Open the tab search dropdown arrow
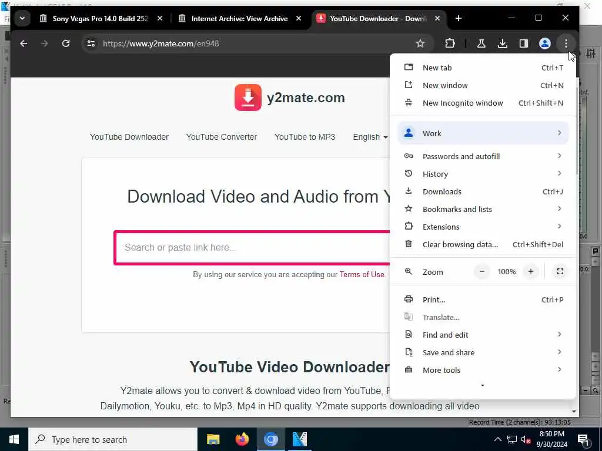This screenshot has height=451, width=602. coord(22,18)
